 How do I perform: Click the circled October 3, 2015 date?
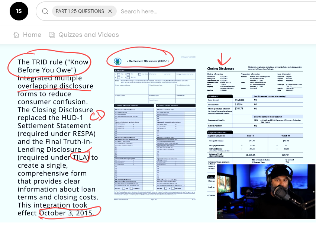point(66,213)
